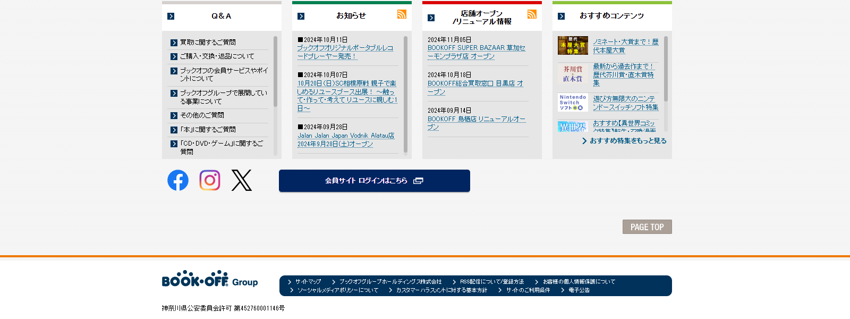The height and width of the screenshot is (319, 850).
Task: Click arrow icon next to 買取に関するご質問
Action: pyautogui.click(x=174, y=43)
